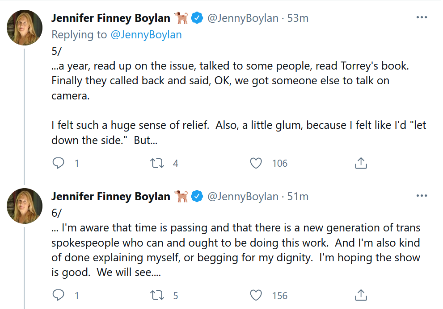Open the @JennyBoylan link in Replying to
443x309 pixels.
coord(146,35)
